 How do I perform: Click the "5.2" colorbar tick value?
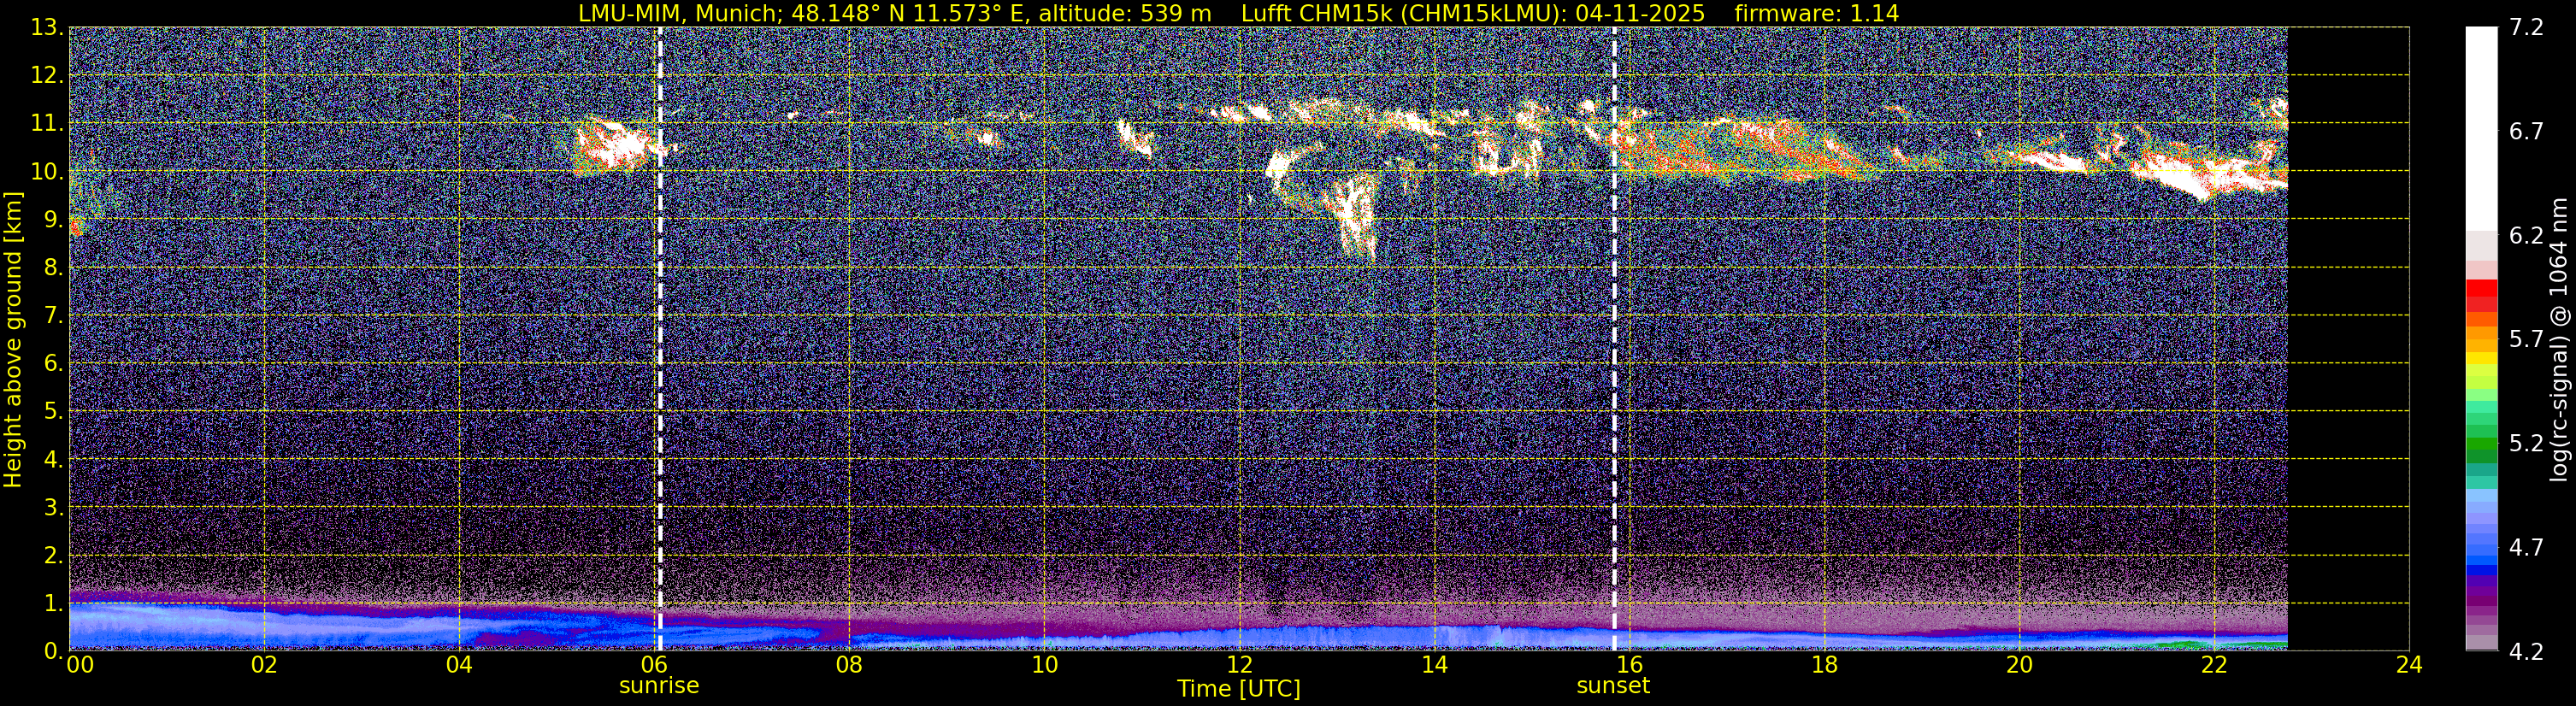2526,443
